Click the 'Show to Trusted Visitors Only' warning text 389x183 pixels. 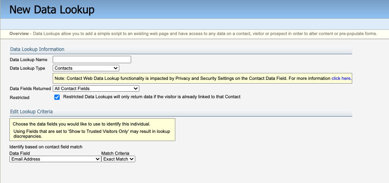92,134
